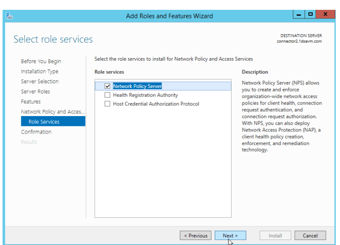
Task: Select the Network Policy Server label
Action: click(x=137, y=86)
